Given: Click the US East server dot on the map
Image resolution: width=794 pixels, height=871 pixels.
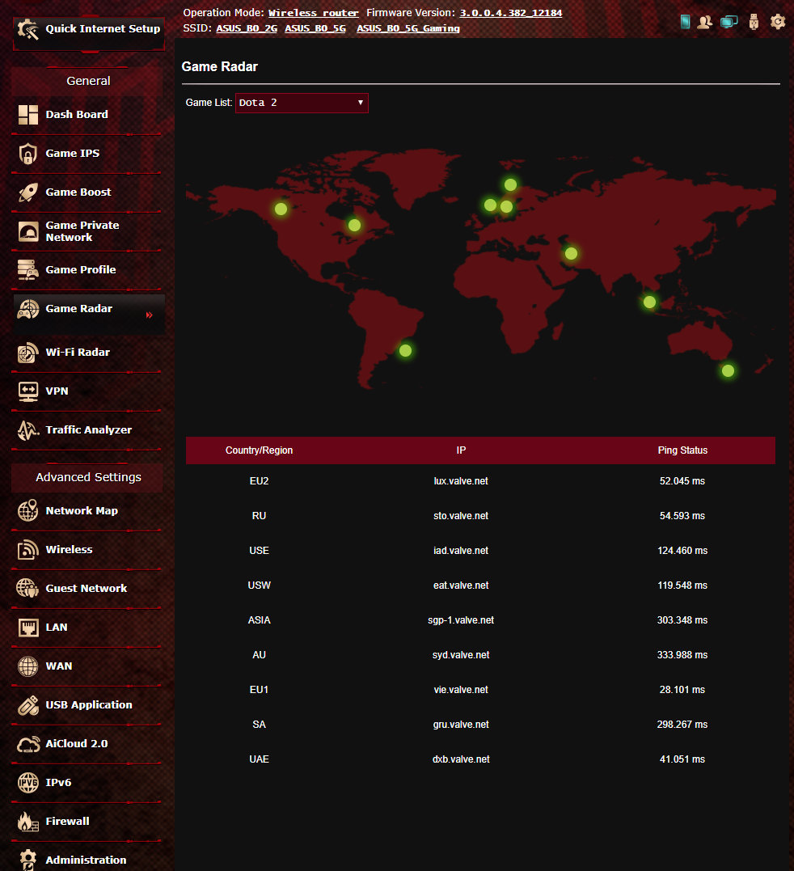Looking at the screenshot, I should click(x=354, y=225).
